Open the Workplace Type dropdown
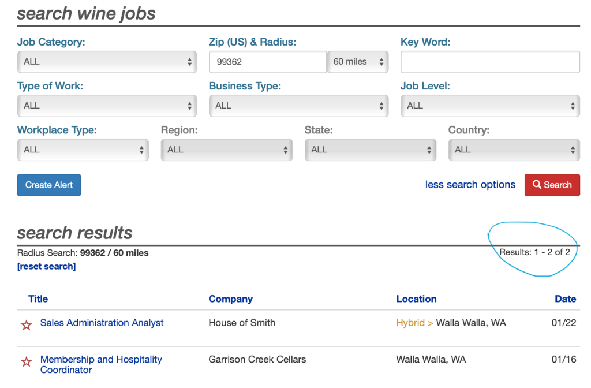591x388 pixels. pyautogui.click(x=83, y=150)
